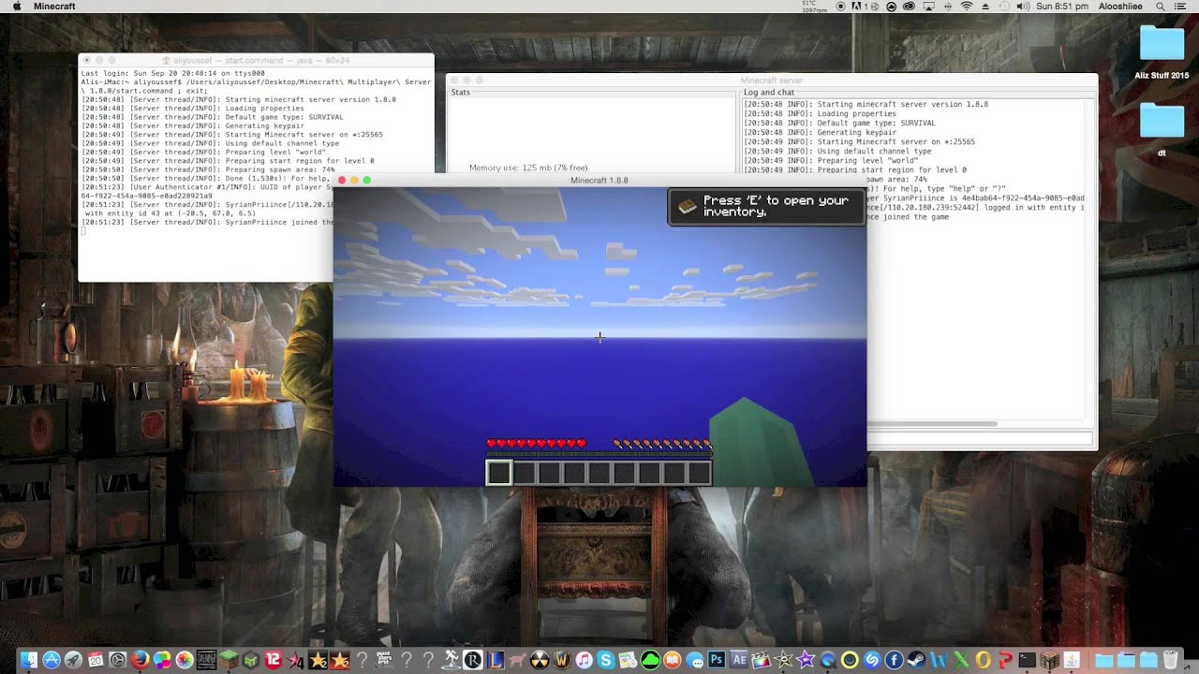
Task: Launch League of Legends dock icon
Action: pyautogui.click(x=495, y=660)
